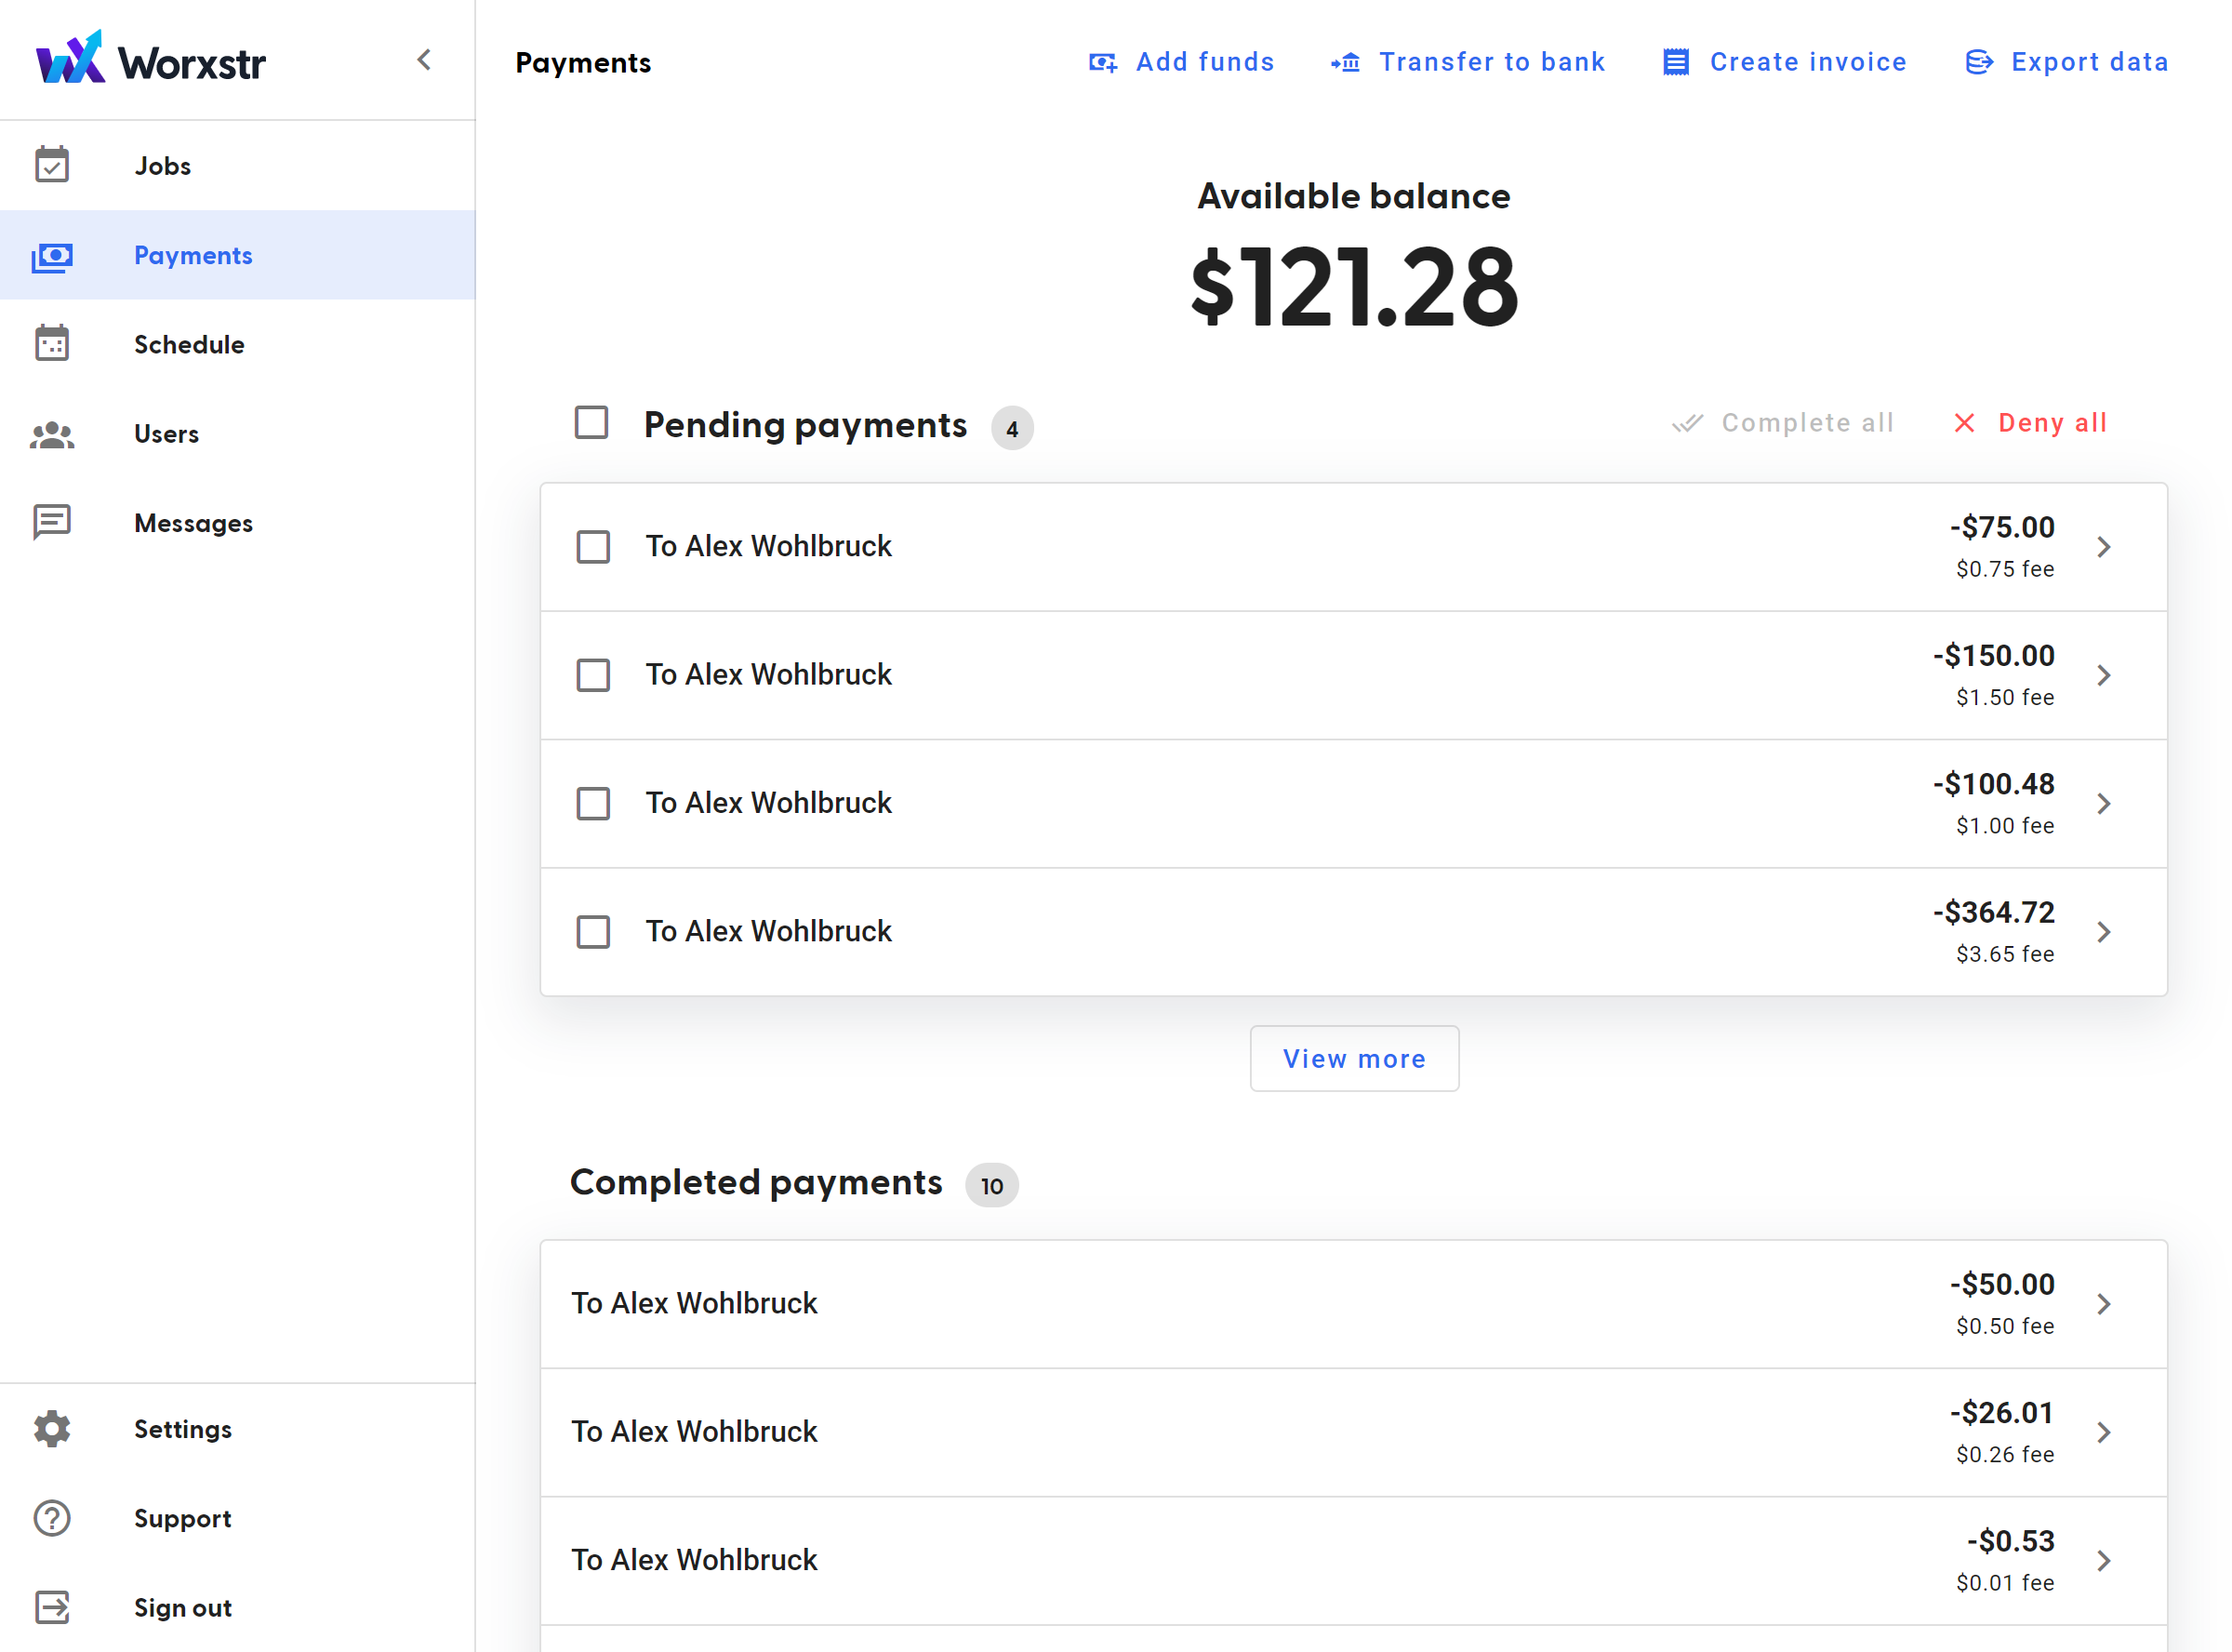
Task: Click the View more button
Action: (1354, 1058)
